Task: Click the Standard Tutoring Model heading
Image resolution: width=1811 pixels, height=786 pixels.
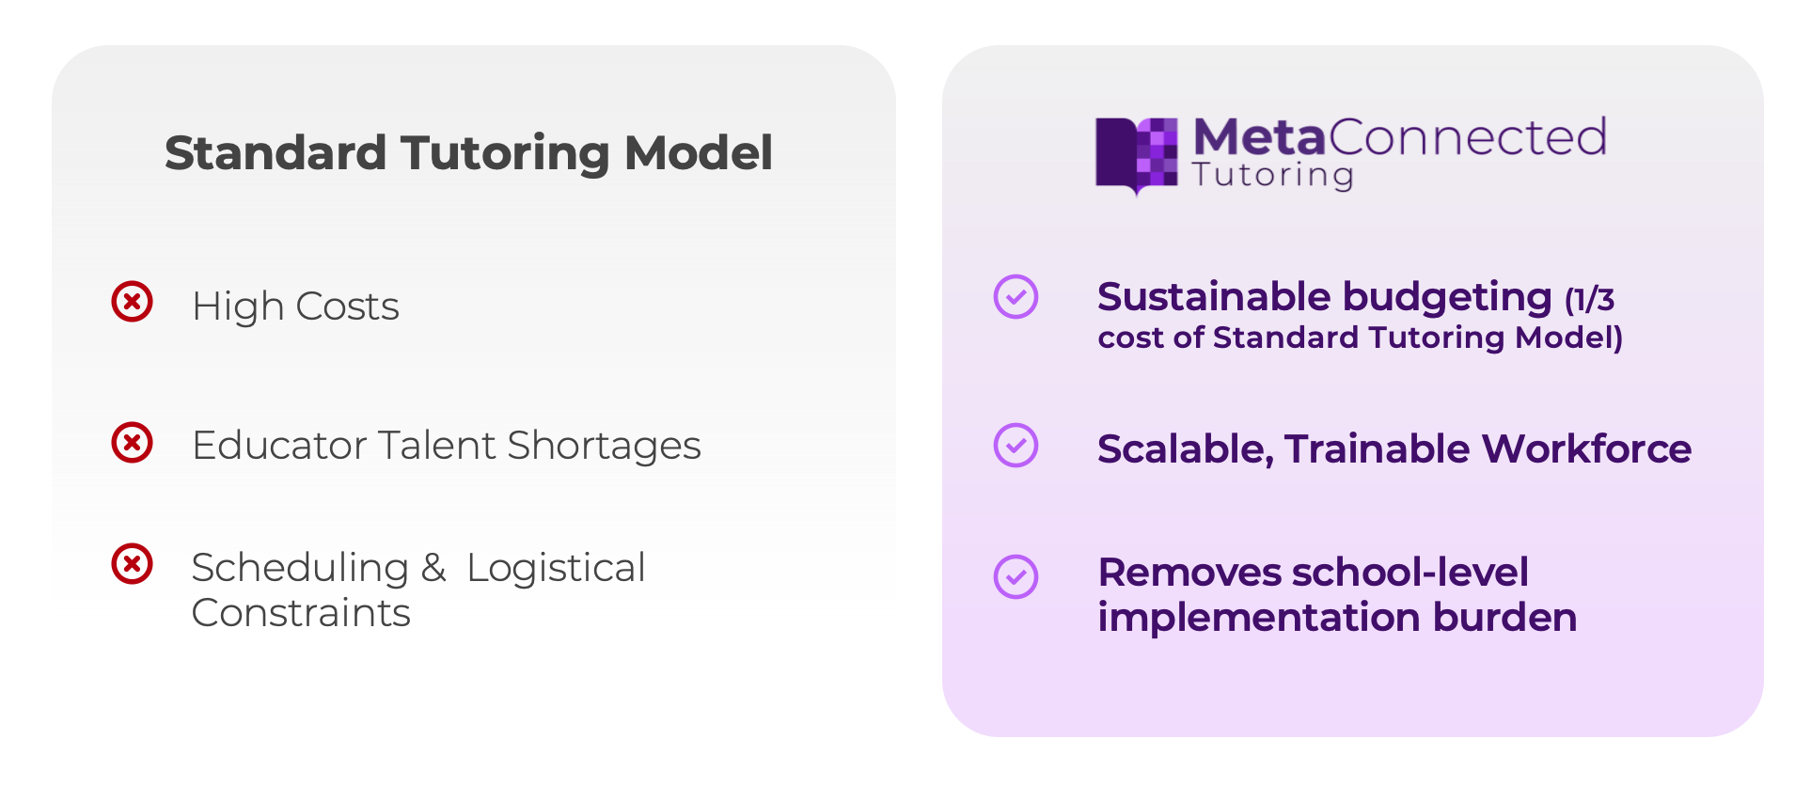Action: pyautogui.click(x=468, y=152)
